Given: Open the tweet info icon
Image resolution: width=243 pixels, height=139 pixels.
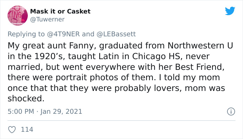Looking at the screenshot, I should tap(229, 111).
